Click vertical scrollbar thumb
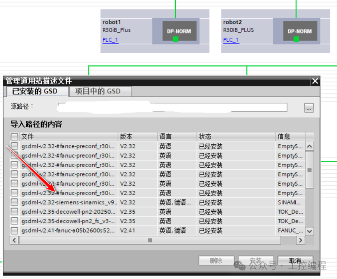This screenshot has height=279, width=337. coord(309,170)
